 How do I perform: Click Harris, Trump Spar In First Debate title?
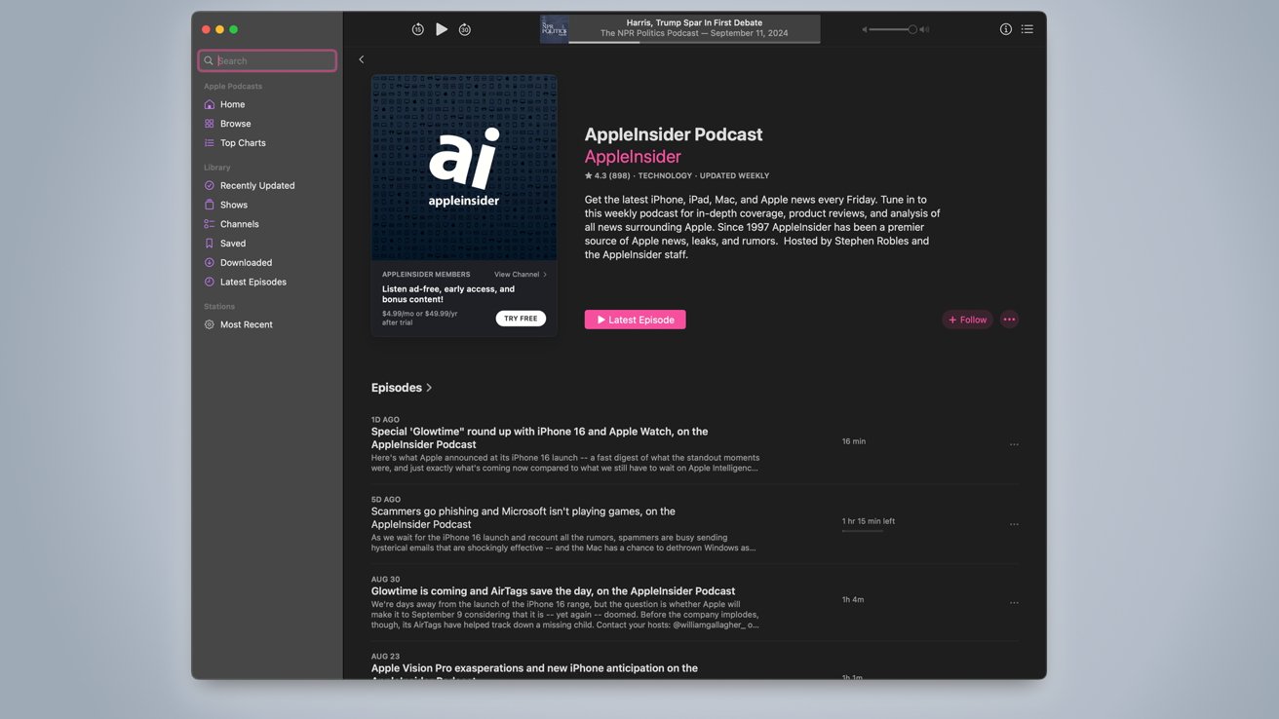pyautogui.click(x=695, y=22)
